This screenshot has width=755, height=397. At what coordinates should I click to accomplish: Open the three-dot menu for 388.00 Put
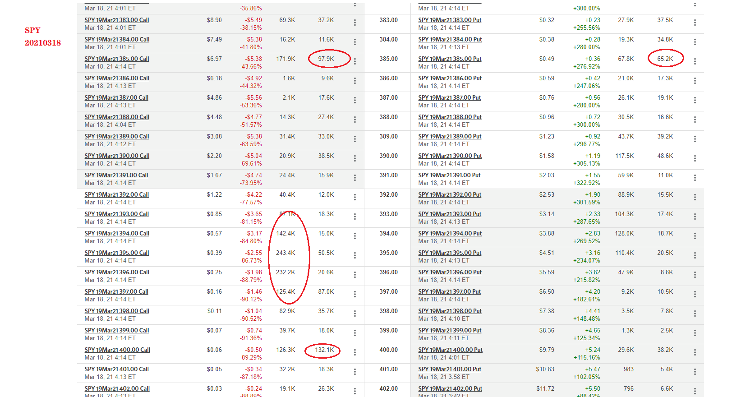695,120
